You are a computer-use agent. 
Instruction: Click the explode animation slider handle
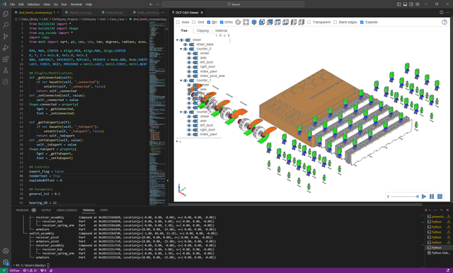tap(418, 197)
